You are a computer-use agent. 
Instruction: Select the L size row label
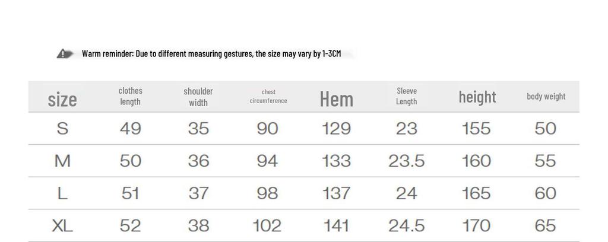[x=62, y=193]
